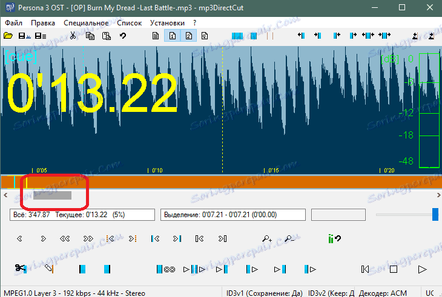Set selection begin with left blue marker
Screen dimensions: 442x297
click(82, 269)
